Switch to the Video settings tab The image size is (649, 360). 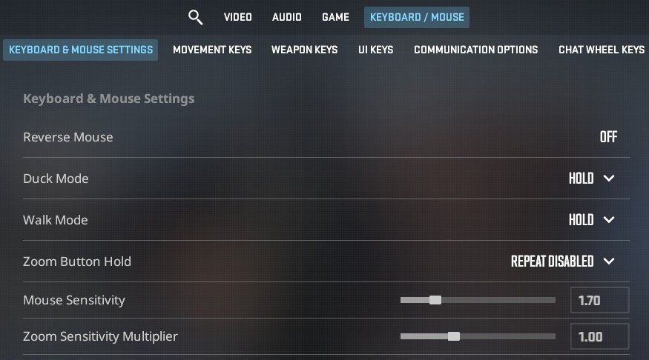tap(238, 17)
